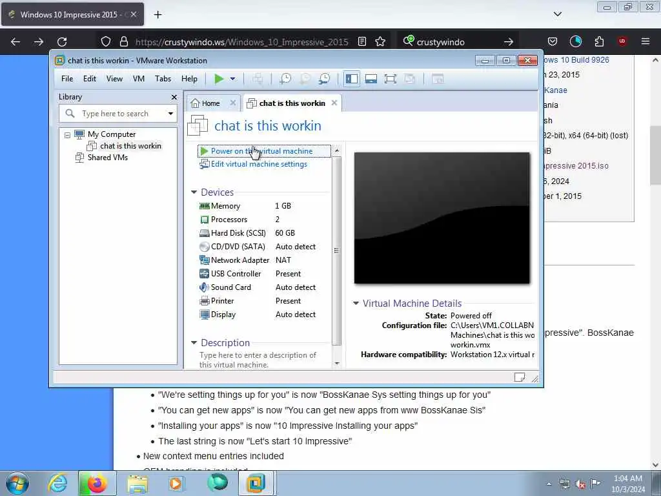Click the message log icon in status bar
This screenshot has width=661, height=496.
point(520,377)
